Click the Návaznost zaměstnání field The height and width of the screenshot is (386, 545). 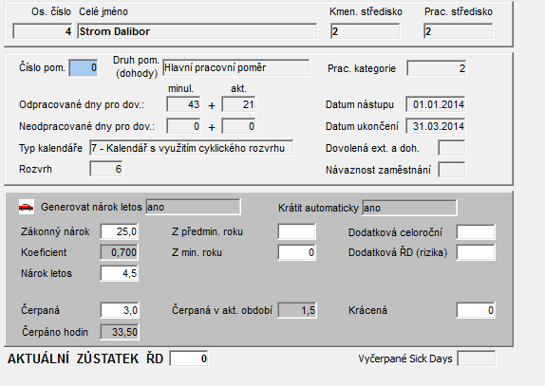point(452,170)
